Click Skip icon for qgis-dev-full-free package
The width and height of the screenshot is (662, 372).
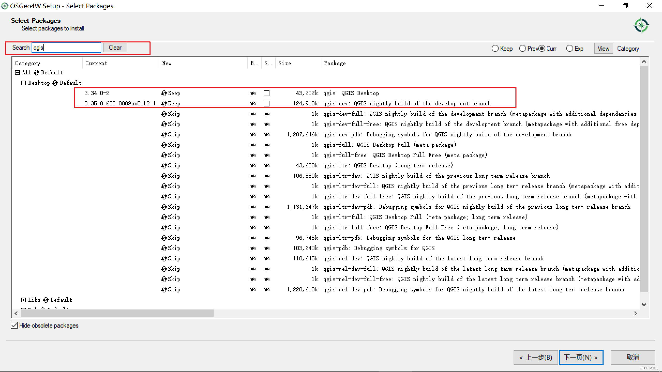click(x=164, y=124)
